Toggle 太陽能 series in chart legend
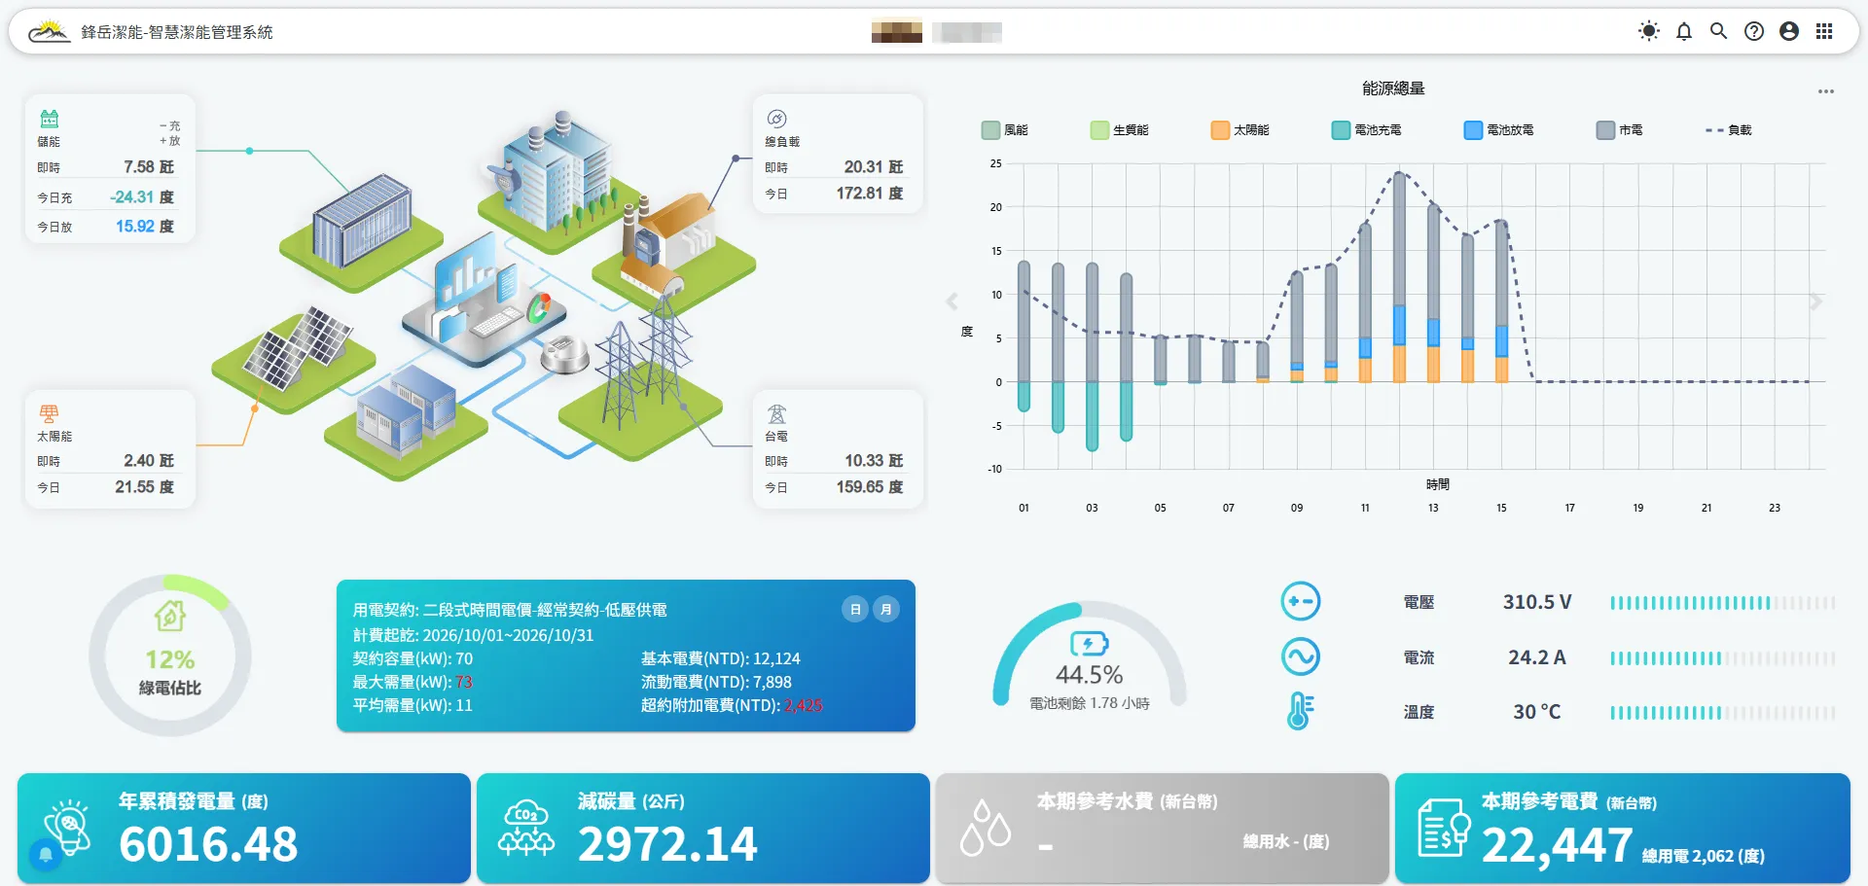The height and width of the screenshot is (886, 1868). [x=1240, y=130]
